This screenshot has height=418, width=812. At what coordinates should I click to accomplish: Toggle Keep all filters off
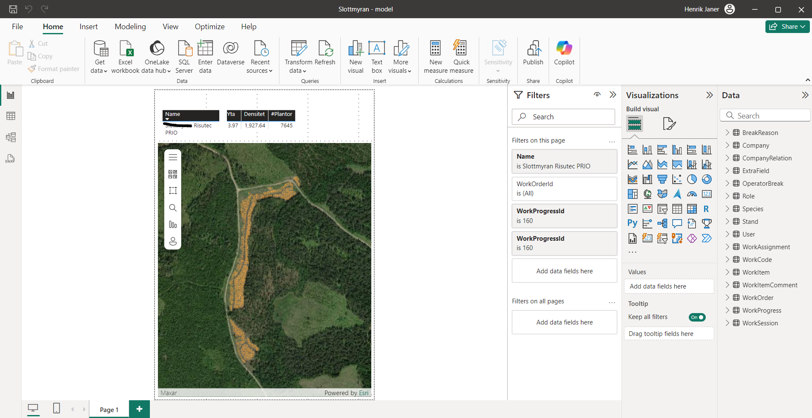[697, 317]
